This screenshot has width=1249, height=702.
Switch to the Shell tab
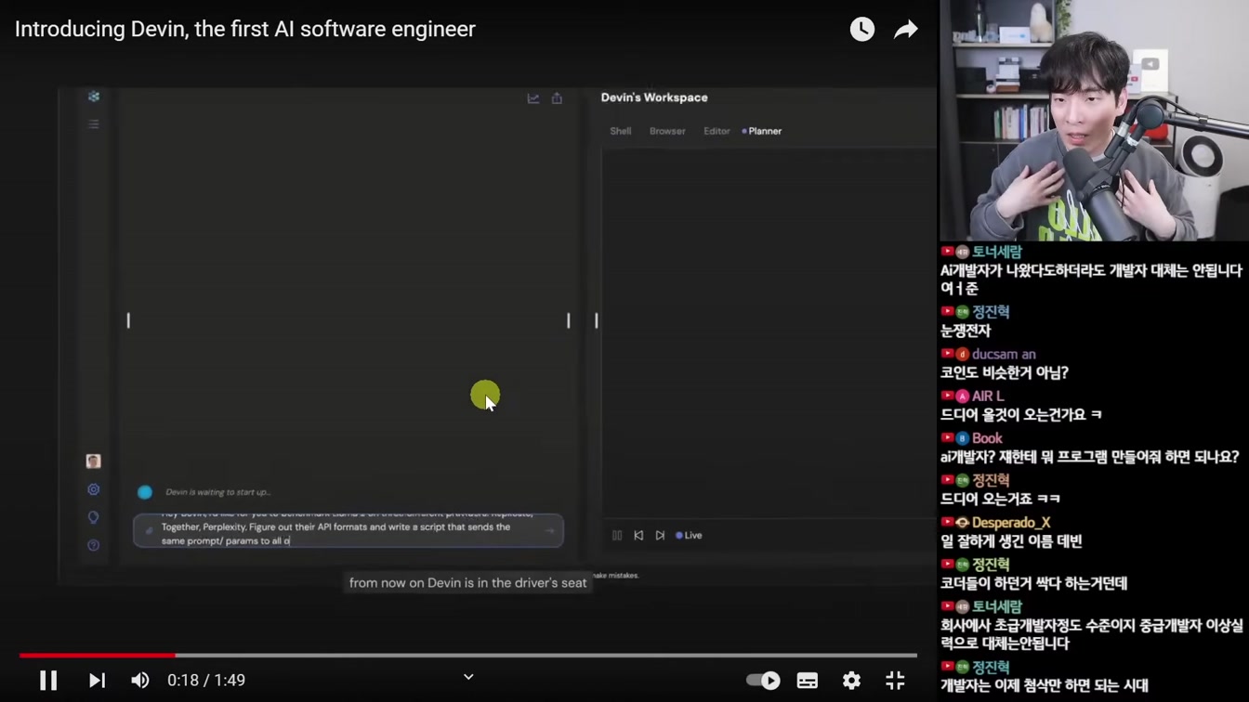621,131
